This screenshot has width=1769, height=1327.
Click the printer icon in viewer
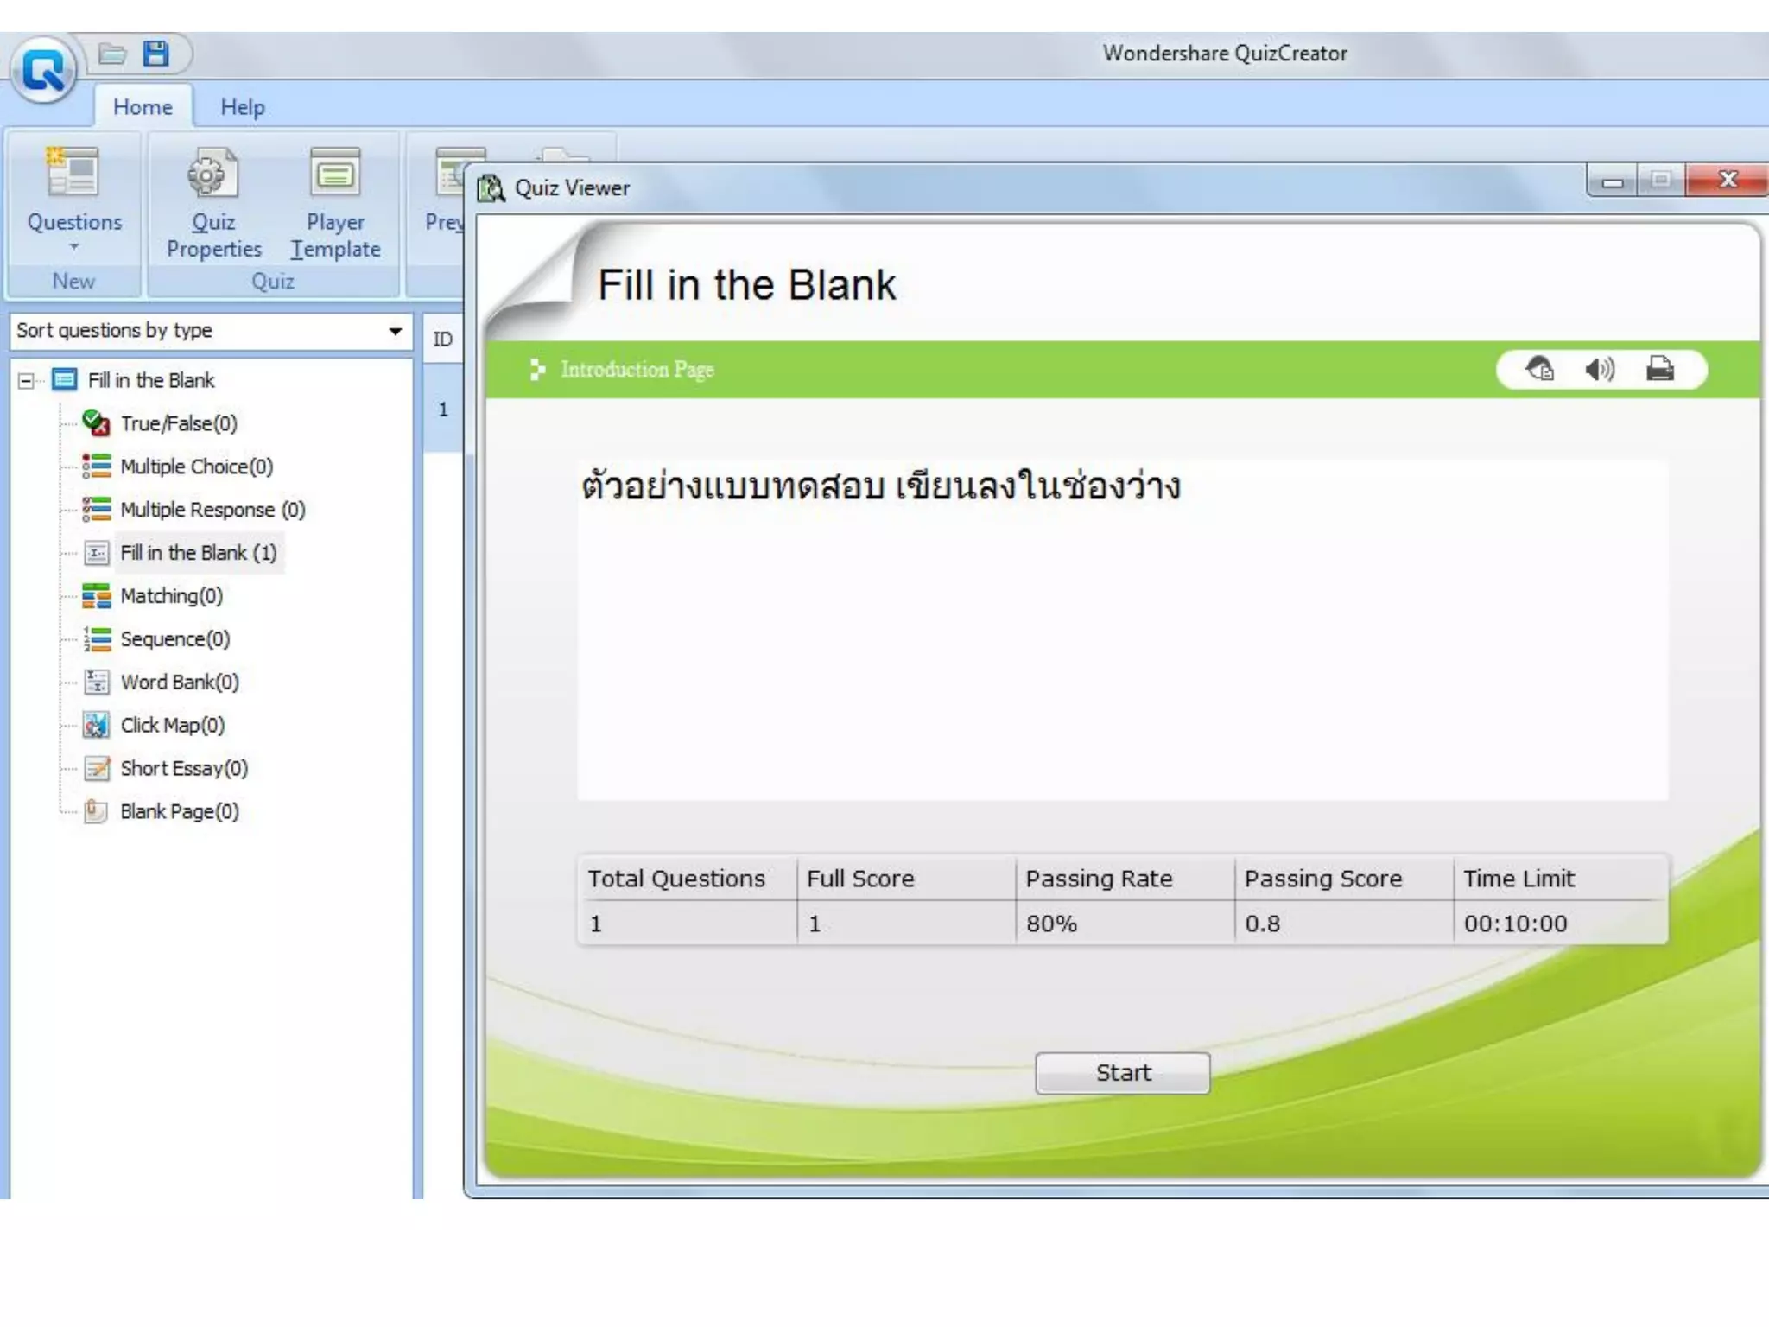(1659, 370)
